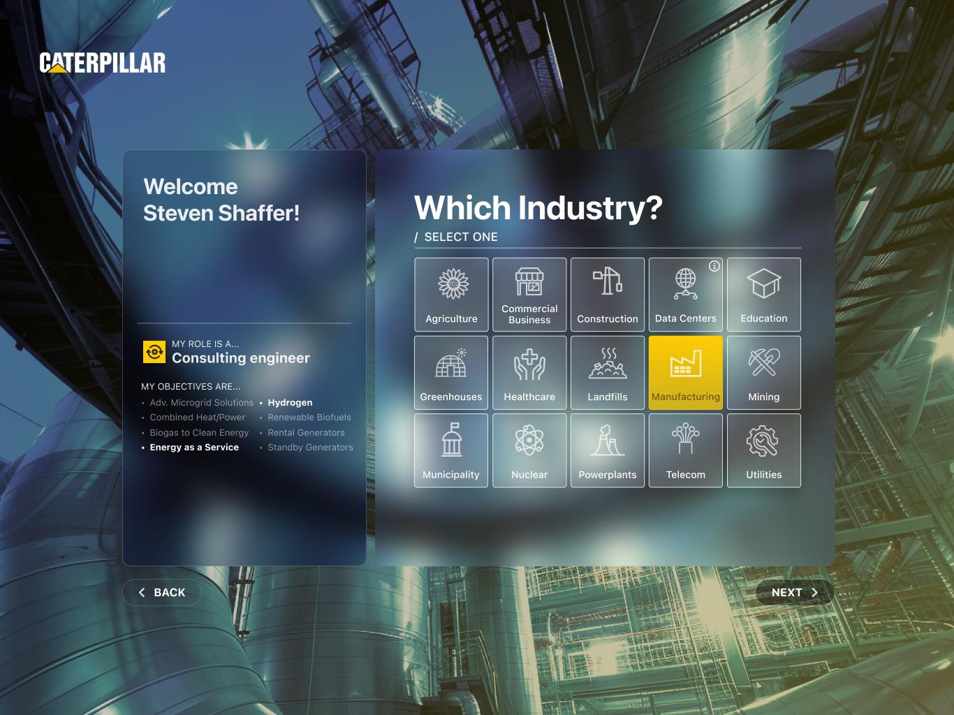The image size is (954, 715).
Task: Choose the Municipality building tile
Action: click(451, 450)
